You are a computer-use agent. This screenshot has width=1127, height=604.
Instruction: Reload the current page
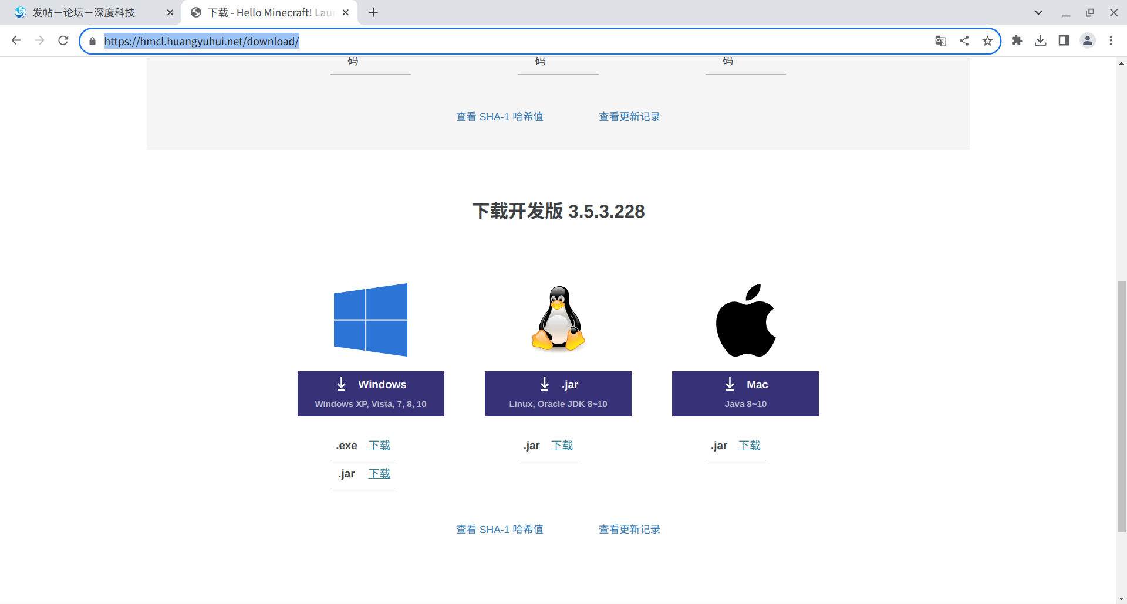pyautogui.click(x=63, y=40)
